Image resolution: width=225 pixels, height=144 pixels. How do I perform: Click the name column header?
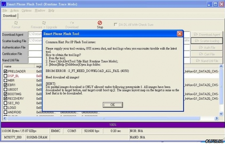coord(18,66)
